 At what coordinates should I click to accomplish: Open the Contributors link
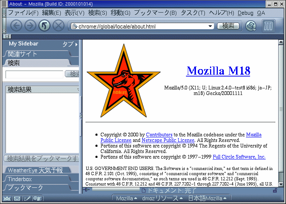tap(159, 135)
